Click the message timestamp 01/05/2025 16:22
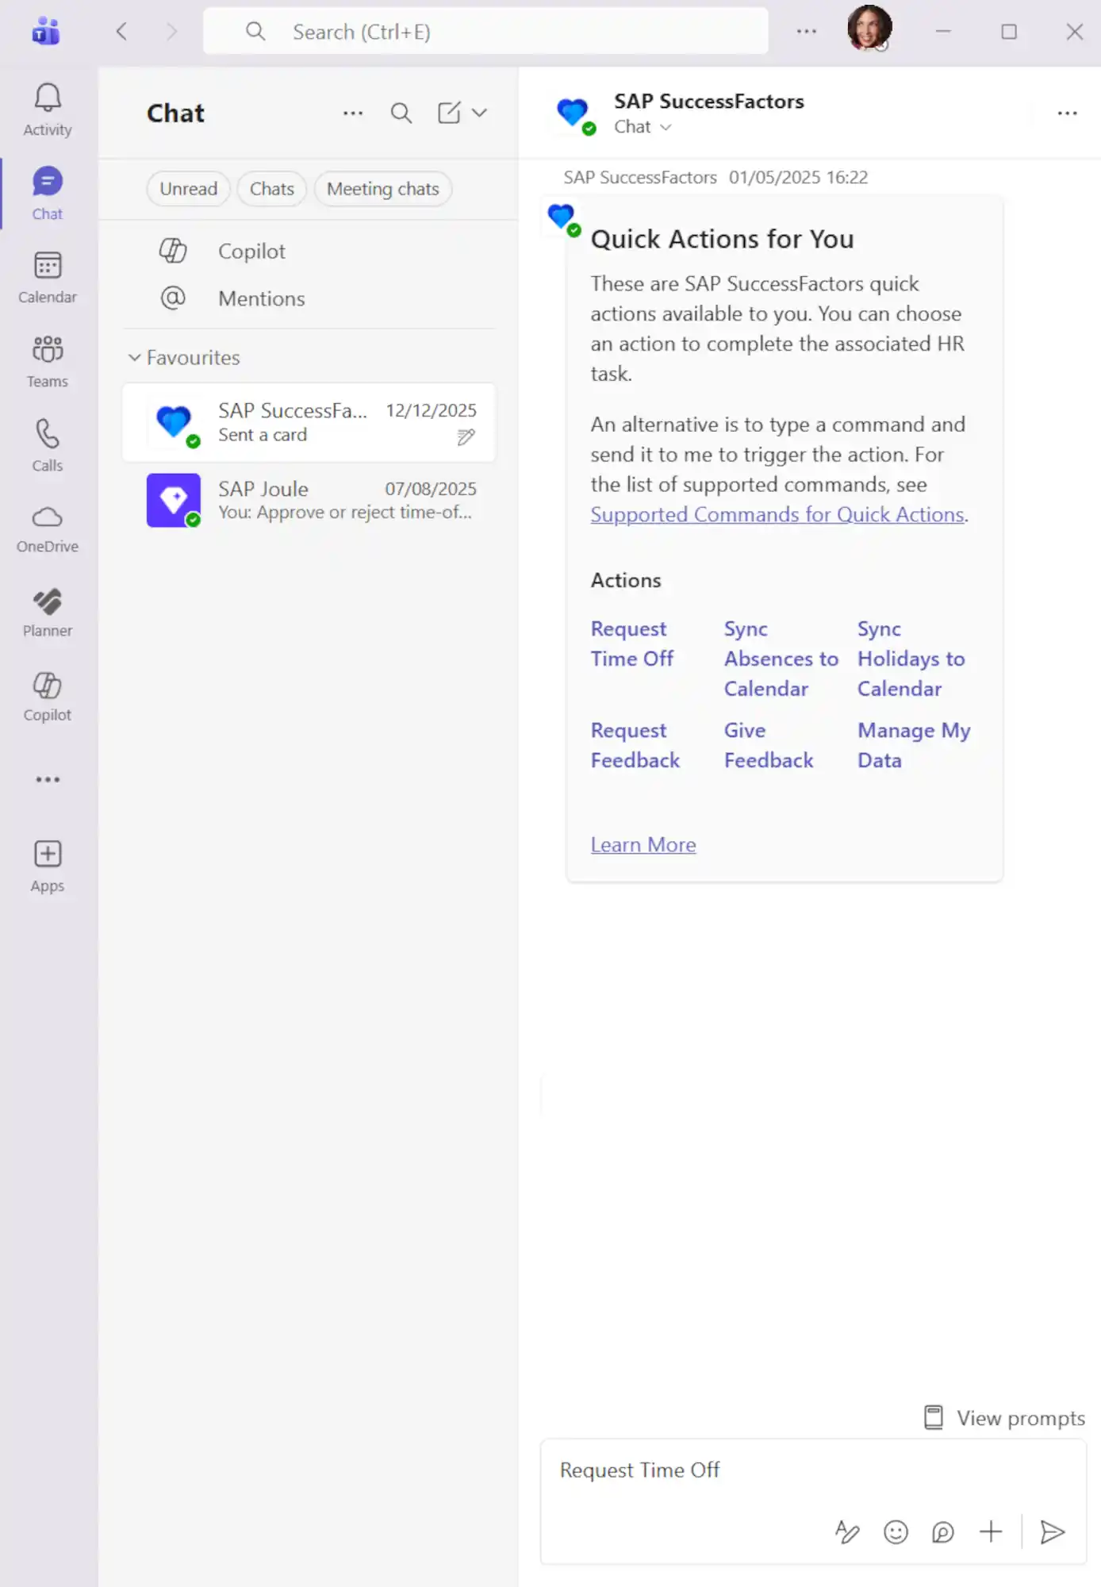The image size is (1101, 1587). click(x=798, y=177)
